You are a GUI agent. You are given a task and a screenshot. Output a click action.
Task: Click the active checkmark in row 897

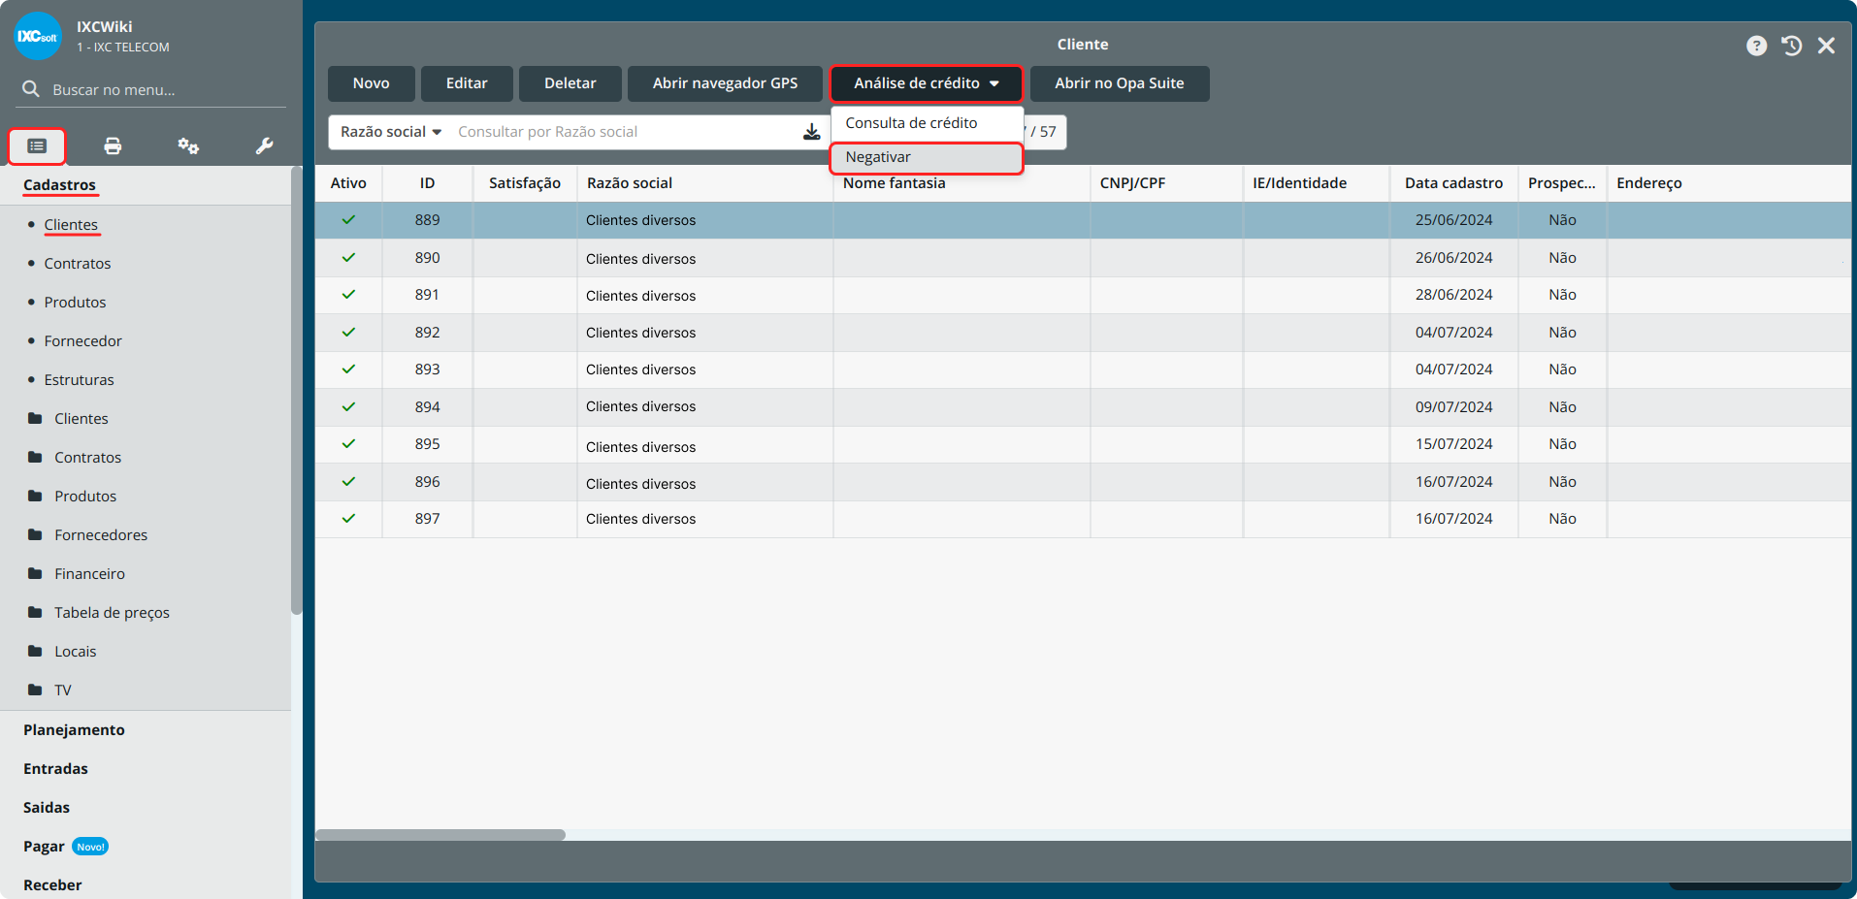[x=348, y=519]
